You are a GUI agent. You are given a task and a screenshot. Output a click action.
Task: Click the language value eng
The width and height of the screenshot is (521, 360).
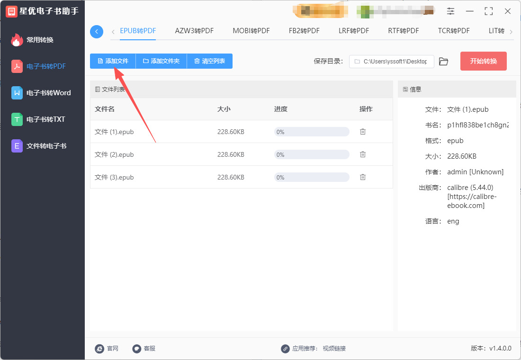coord(453,221)
